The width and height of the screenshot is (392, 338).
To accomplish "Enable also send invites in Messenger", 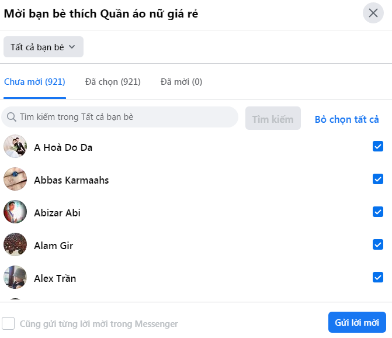I will [8, 323].
